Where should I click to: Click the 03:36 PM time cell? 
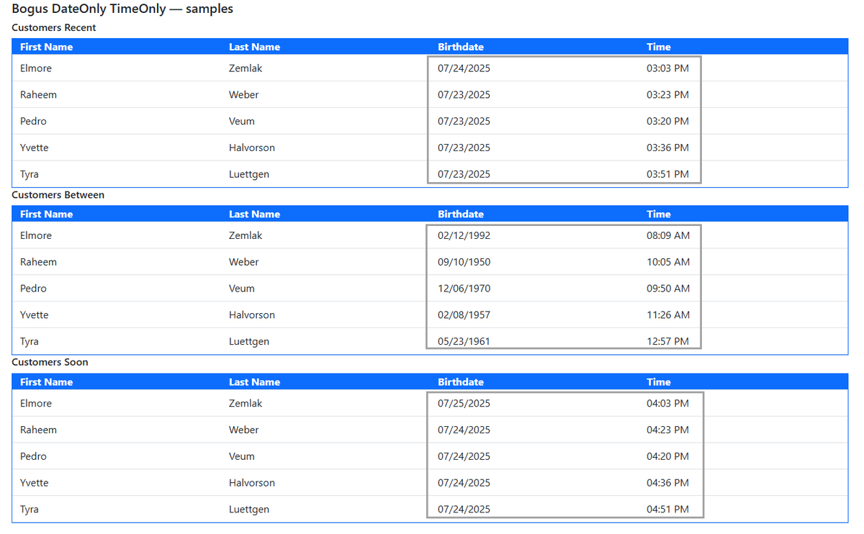pyautogui.click(x=667, y=148)
